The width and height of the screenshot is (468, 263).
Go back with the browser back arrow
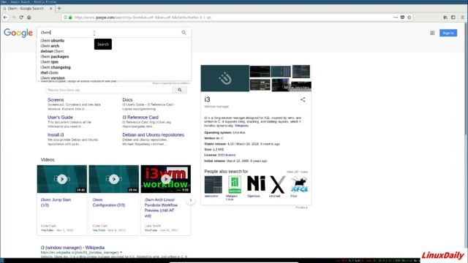(x=5, y=18)
